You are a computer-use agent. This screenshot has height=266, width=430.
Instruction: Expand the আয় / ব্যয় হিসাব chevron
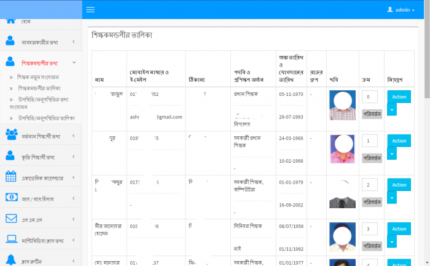(x=74, y=198)
